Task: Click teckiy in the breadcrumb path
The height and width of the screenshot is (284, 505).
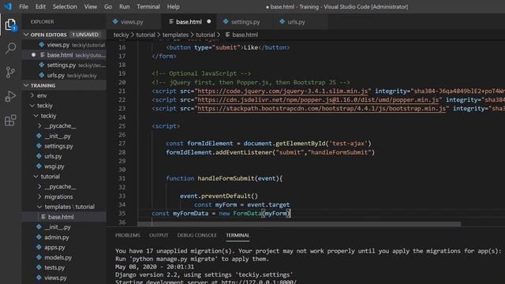Action: pos(121,35)
